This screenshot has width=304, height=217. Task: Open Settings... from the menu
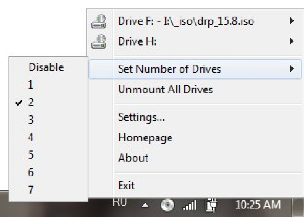141,117
